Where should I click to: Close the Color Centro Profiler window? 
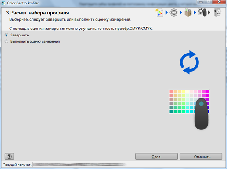click(x=219, y=2)
